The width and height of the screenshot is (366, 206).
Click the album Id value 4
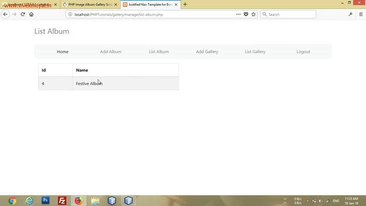[43, 84]
